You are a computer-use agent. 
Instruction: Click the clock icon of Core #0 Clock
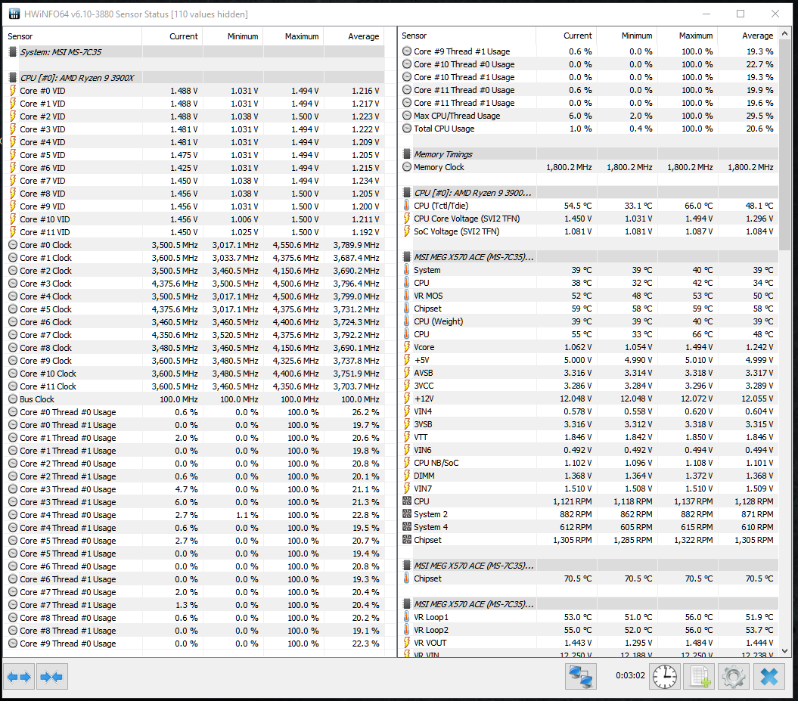pos(13,245)
